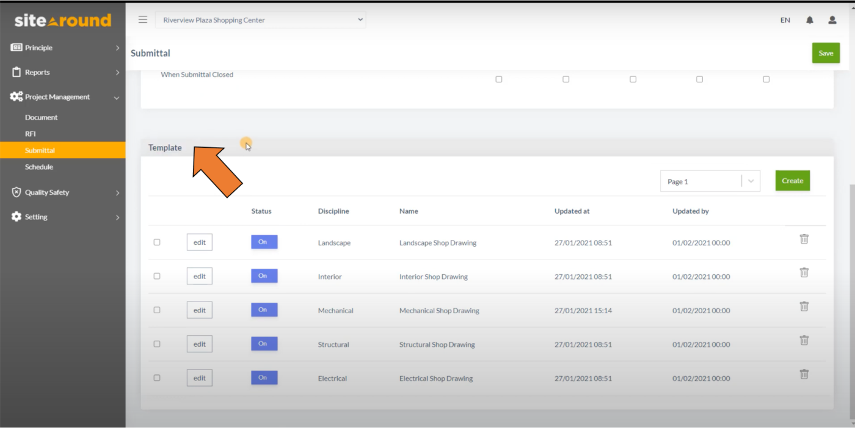Tick last When Submittal Closed checkbox

[766, 79]
